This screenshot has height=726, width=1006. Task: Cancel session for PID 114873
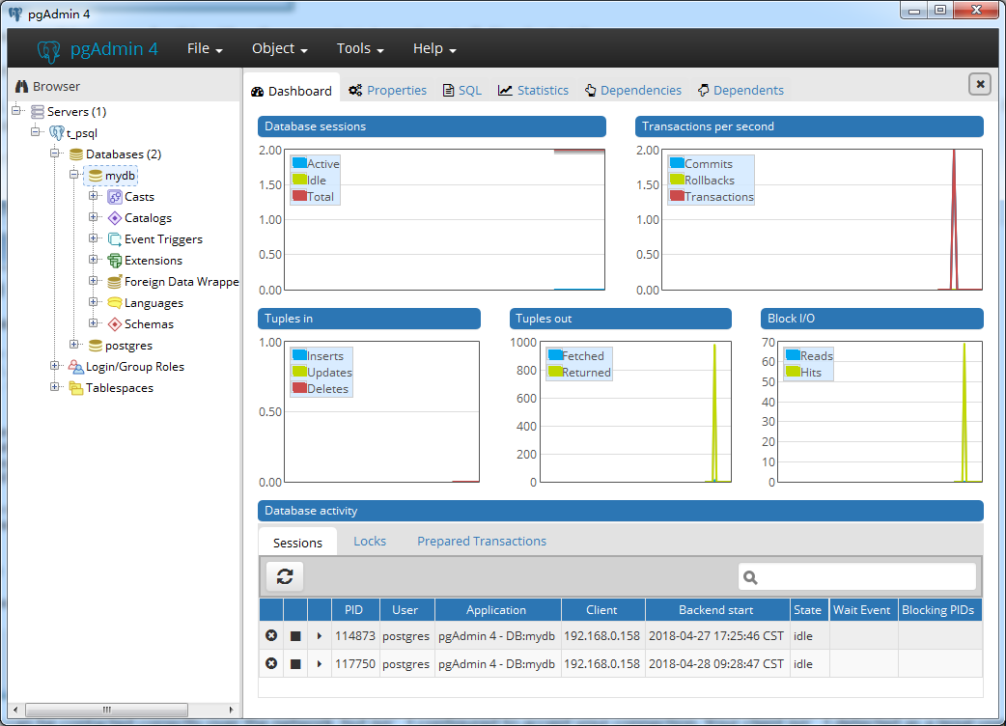(x=271, y=635)
